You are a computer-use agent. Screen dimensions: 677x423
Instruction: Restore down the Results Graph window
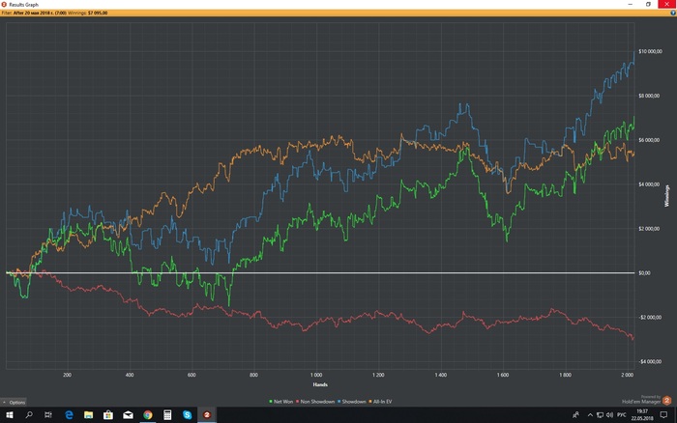(648, 4)
